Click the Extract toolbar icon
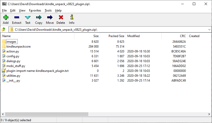This screenshot has height=123, width=212. [17, 17]
